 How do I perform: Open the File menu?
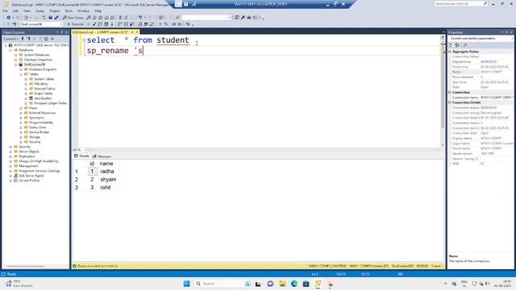[x=5, y=10]
